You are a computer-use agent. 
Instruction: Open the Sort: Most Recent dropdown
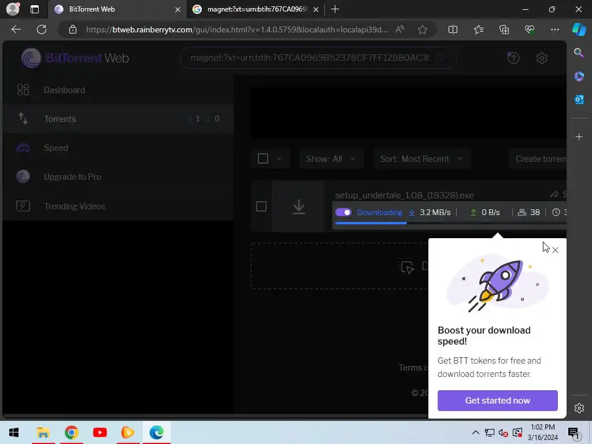(421, 159)
